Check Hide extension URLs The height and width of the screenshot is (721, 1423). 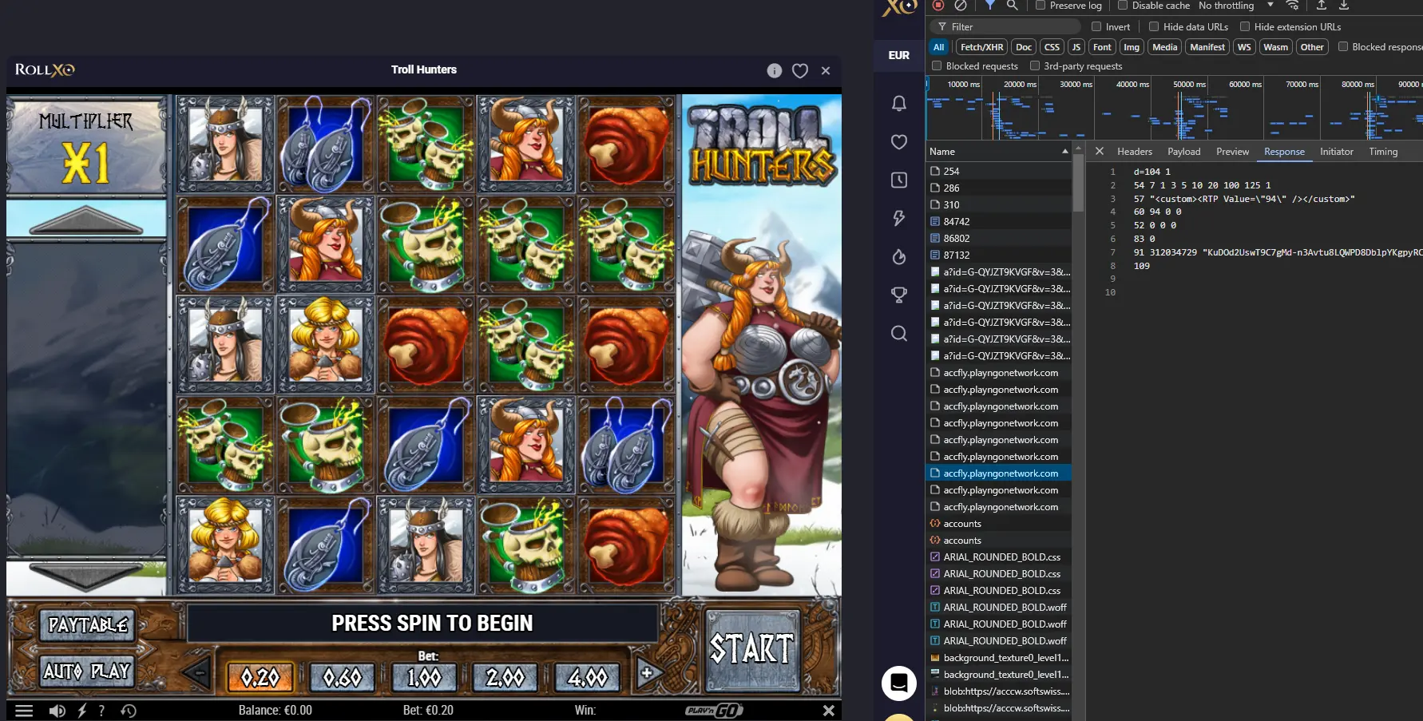point(1245,26)
